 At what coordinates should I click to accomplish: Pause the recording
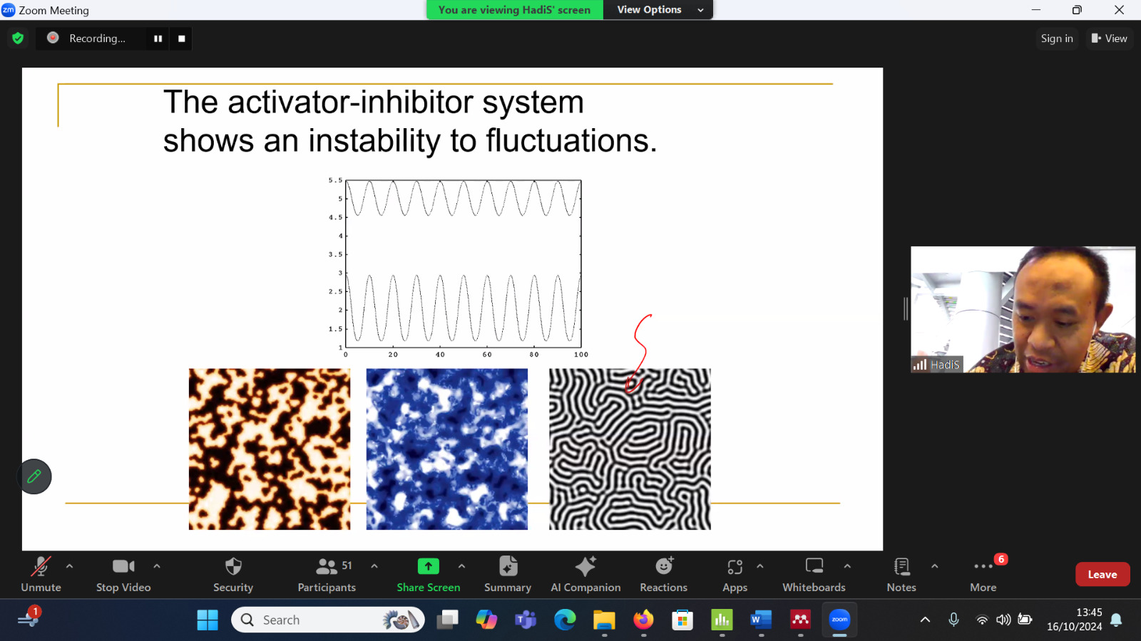tap(158, 38)
